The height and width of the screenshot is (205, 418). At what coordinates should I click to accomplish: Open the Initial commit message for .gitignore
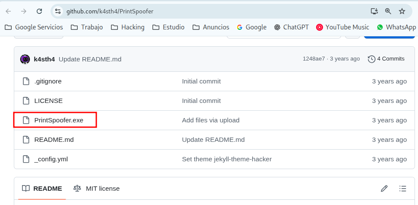pos(201,81)
